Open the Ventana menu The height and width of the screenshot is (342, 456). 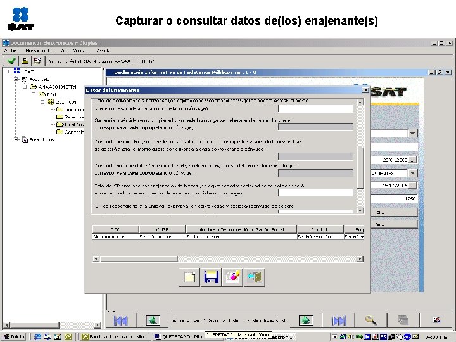[82, 51]
